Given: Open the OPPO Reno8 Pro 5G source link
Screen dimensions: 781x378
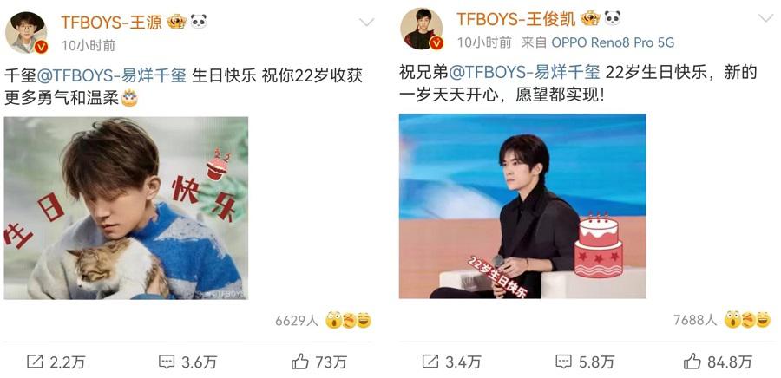Looking at the screenshot, I should click(613, 42).
